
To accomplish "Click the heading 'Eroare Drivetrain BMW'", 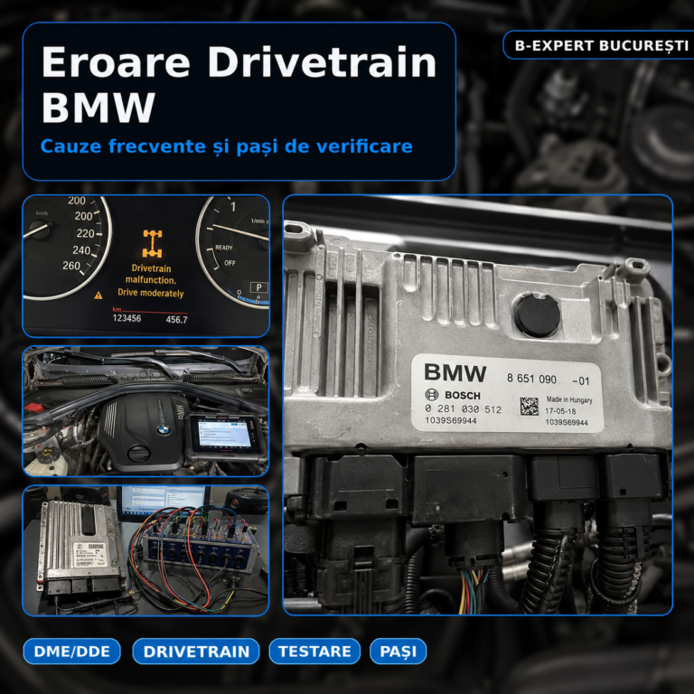I will [x=239, y=84].
